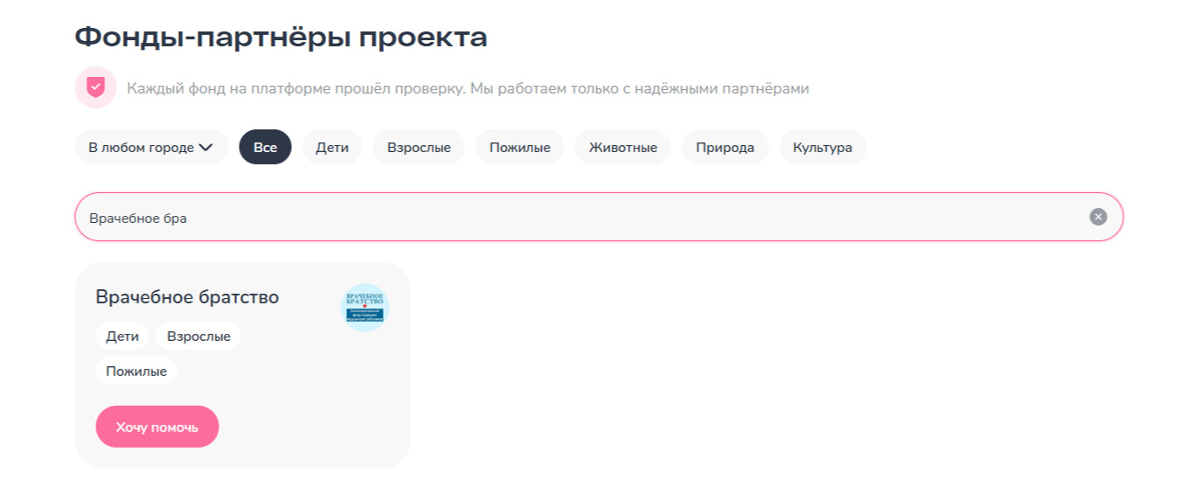
Task: Click the search field containing "Врачебное бра"
Action: [599, 217]
